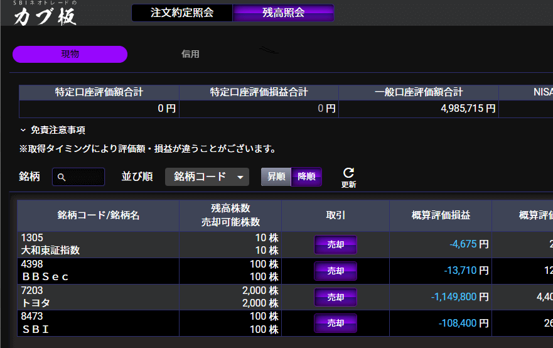The height and width of the screenshot is (348, 553).
Task: Click the 特定口座評価損益合計 header cell
Action: [259, 92]
